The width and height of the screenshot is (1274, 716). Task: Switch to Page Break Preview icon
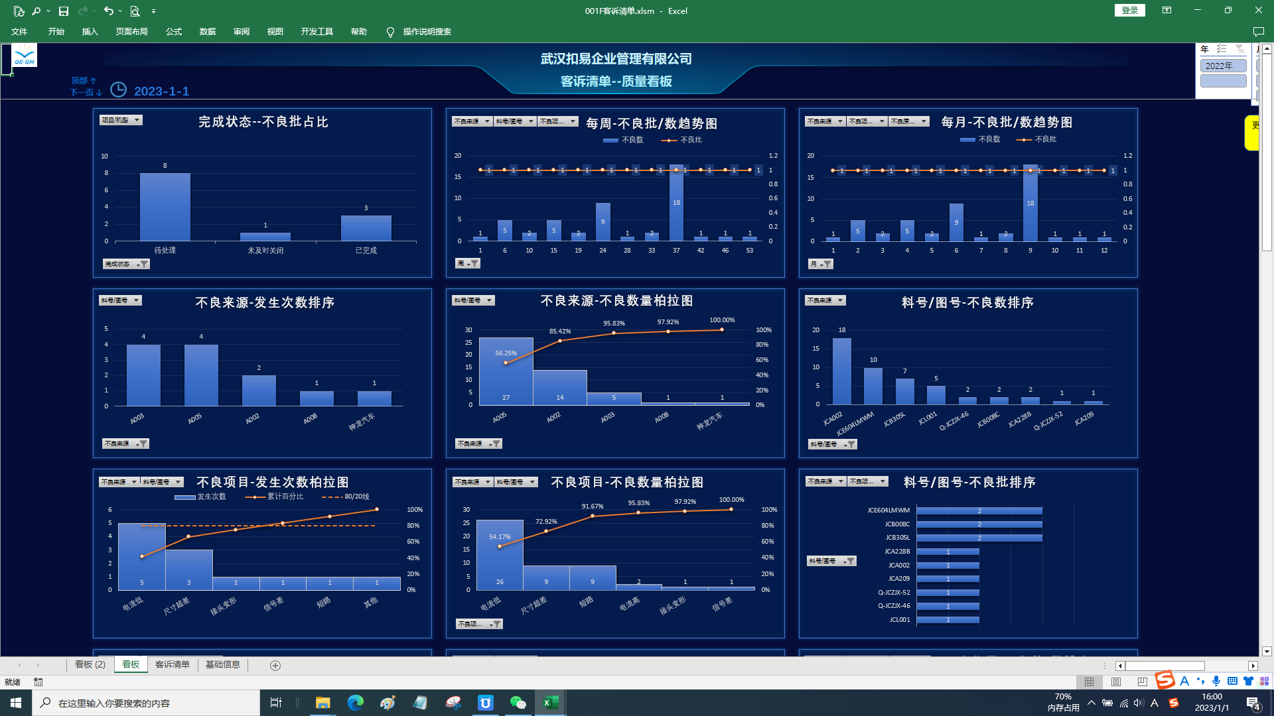coord(1142,682)
